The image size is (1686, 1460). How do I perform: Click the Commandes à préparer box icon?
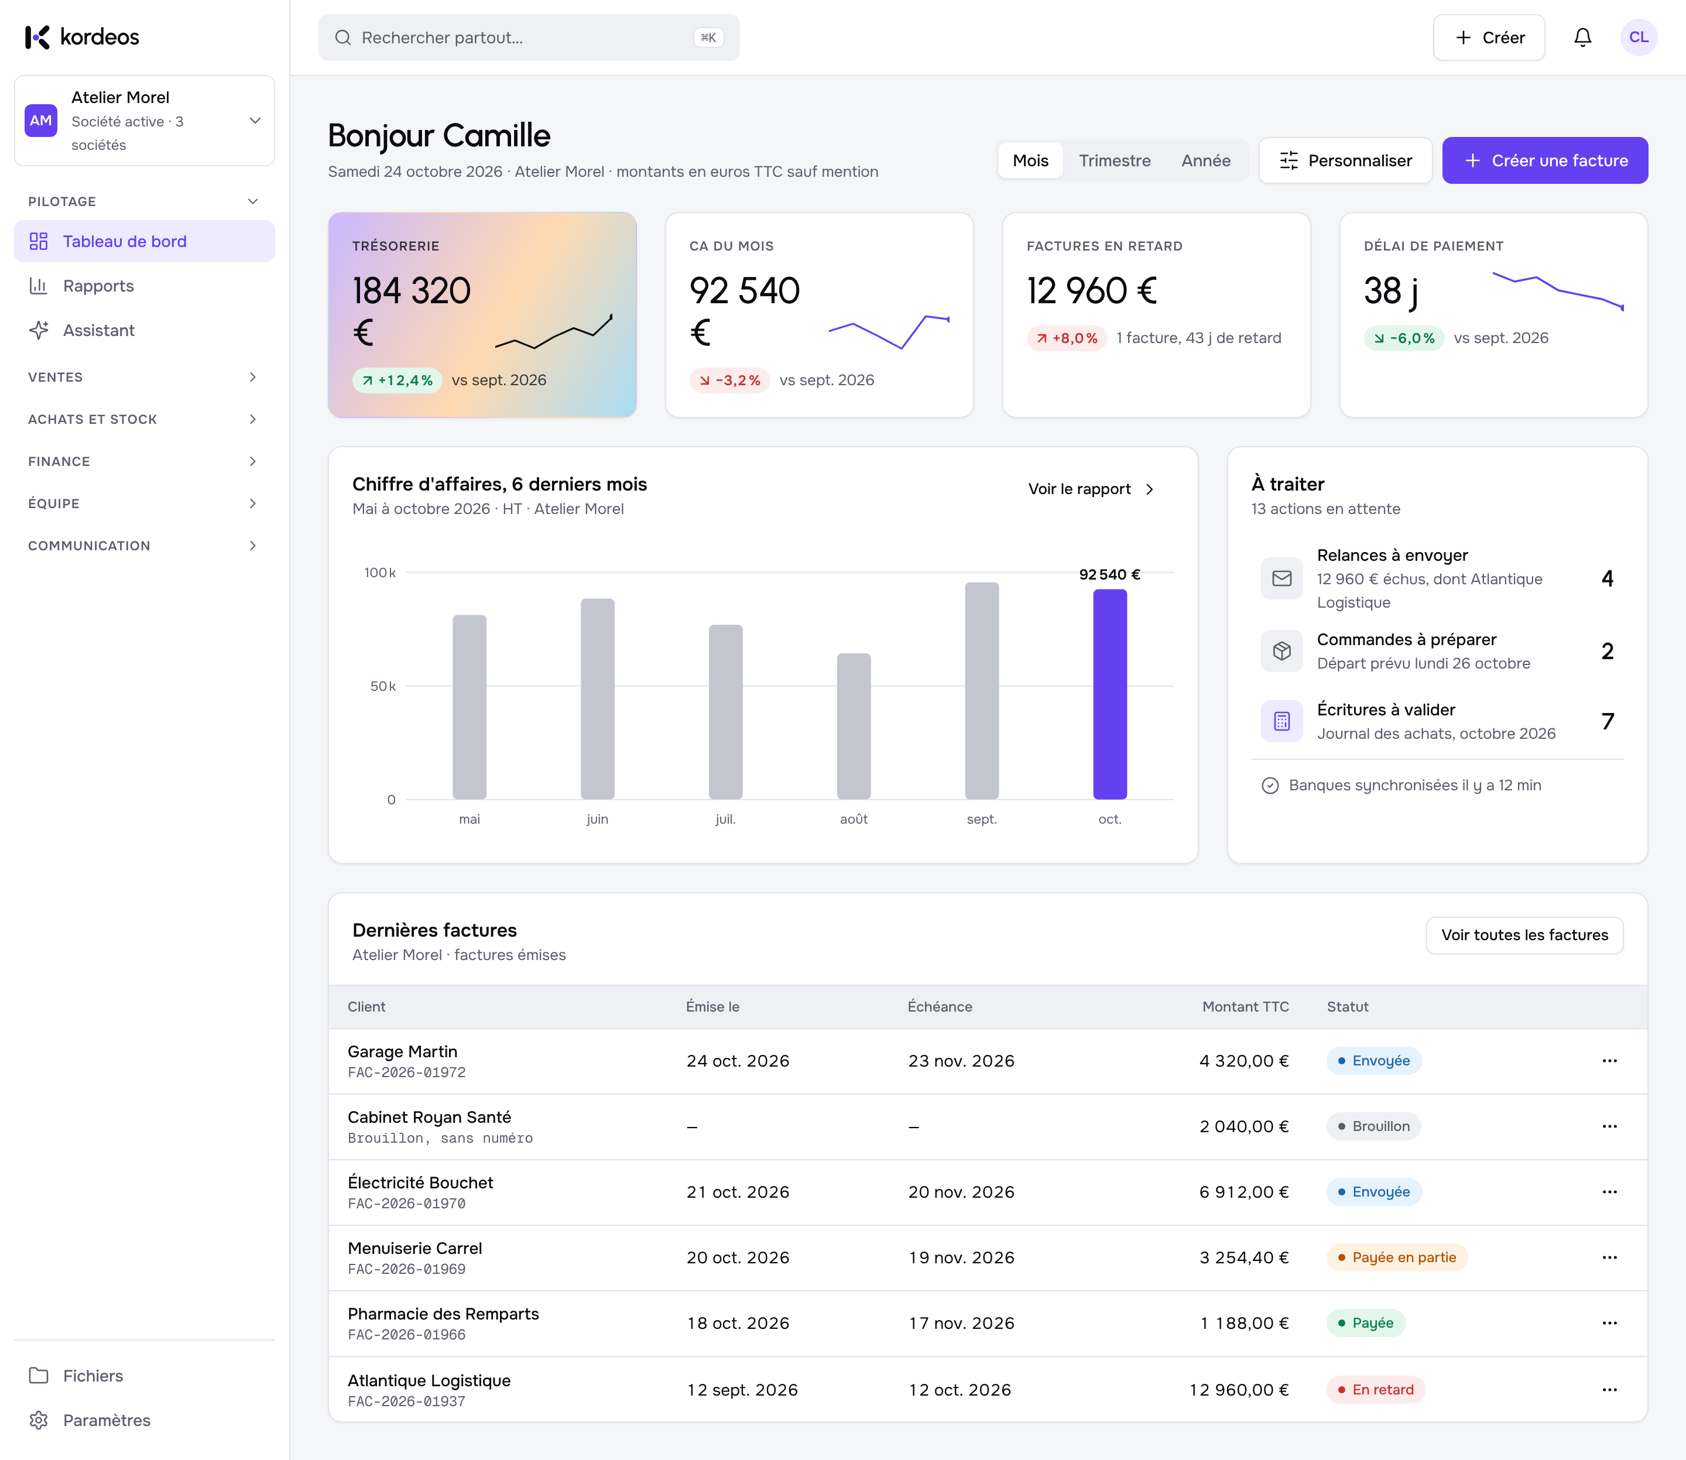1282,651
